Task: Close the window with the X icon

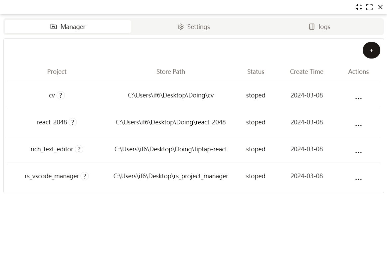Action: click(380, 7)
